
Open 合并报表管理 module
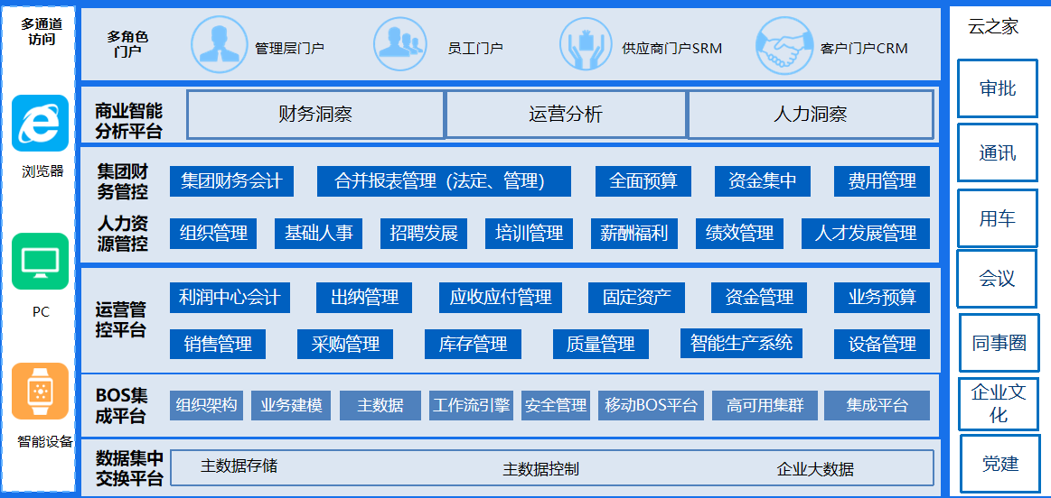point(443,181)
